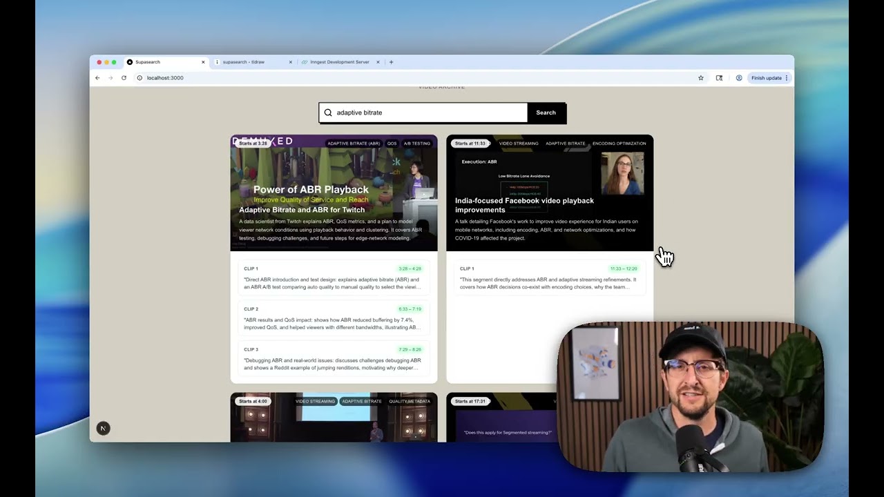The image size is (884, 497).
Task: Bookmark this page with the star icon
Action: pyautogui.click(x=701, y=78)
